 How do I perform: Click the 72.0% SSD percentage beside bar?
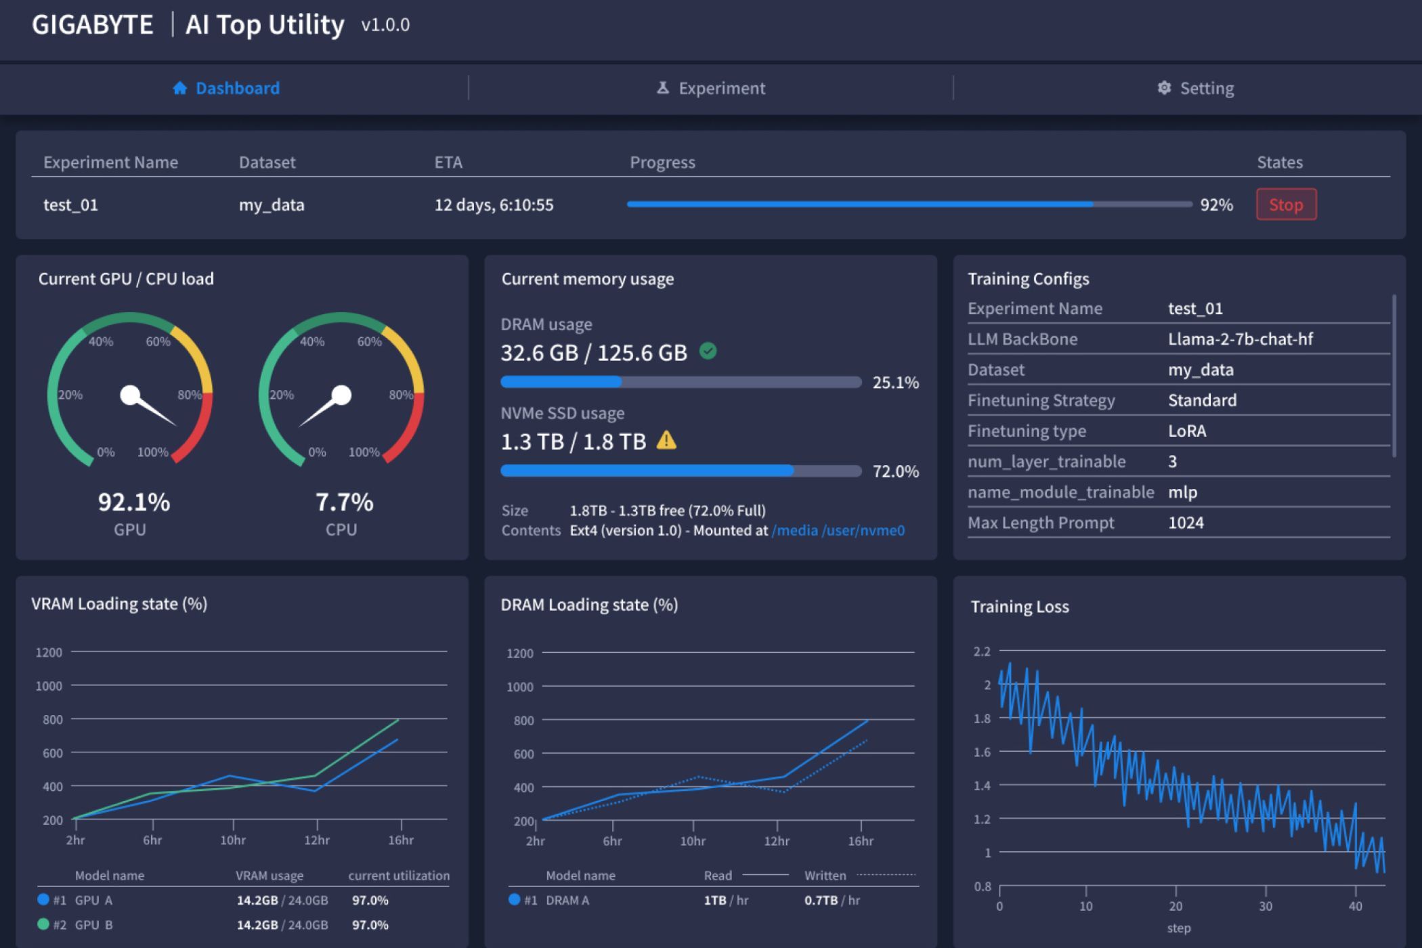click(x=896, y=471)
